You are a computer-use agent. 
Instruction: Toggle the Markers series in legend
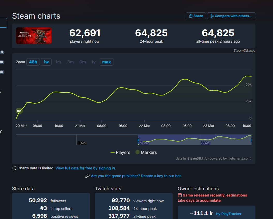point(146,152)
